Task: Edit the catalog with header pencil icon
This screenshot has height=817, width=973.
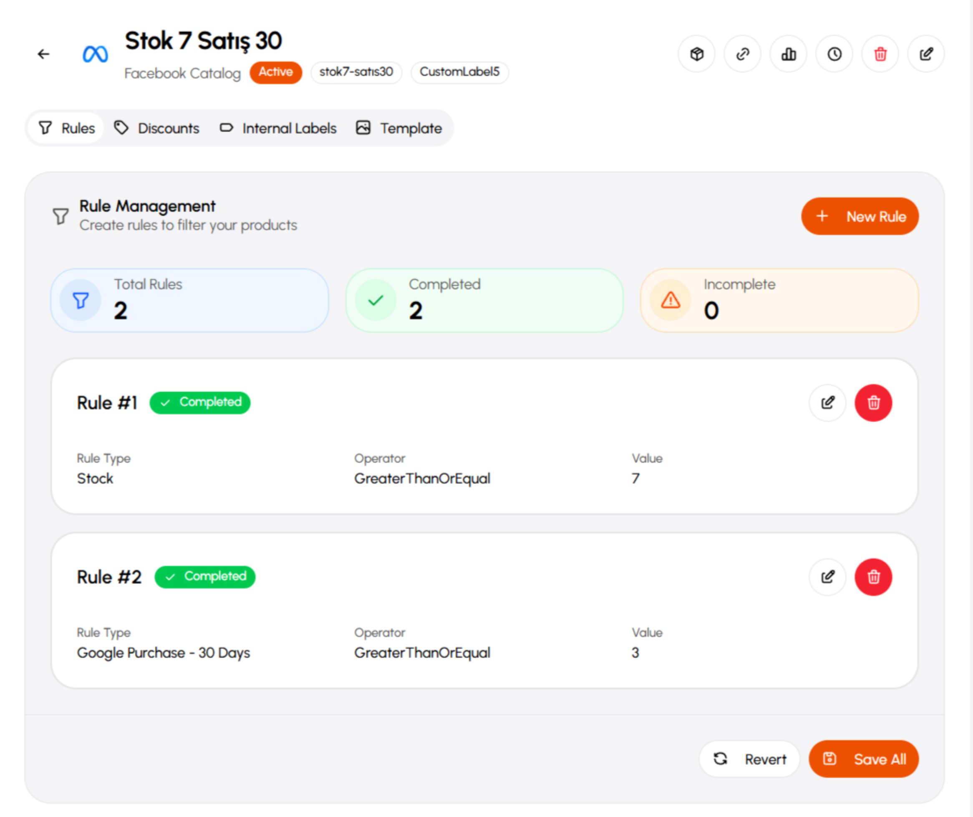Action: click(x=926, y=54)
